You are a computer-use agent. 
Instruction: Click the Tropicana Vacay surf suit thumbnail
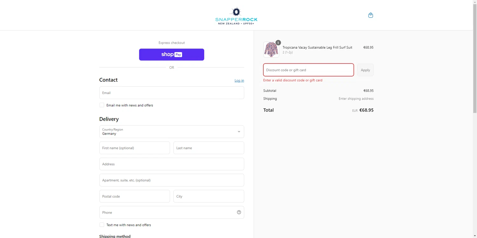pos(271,50)
